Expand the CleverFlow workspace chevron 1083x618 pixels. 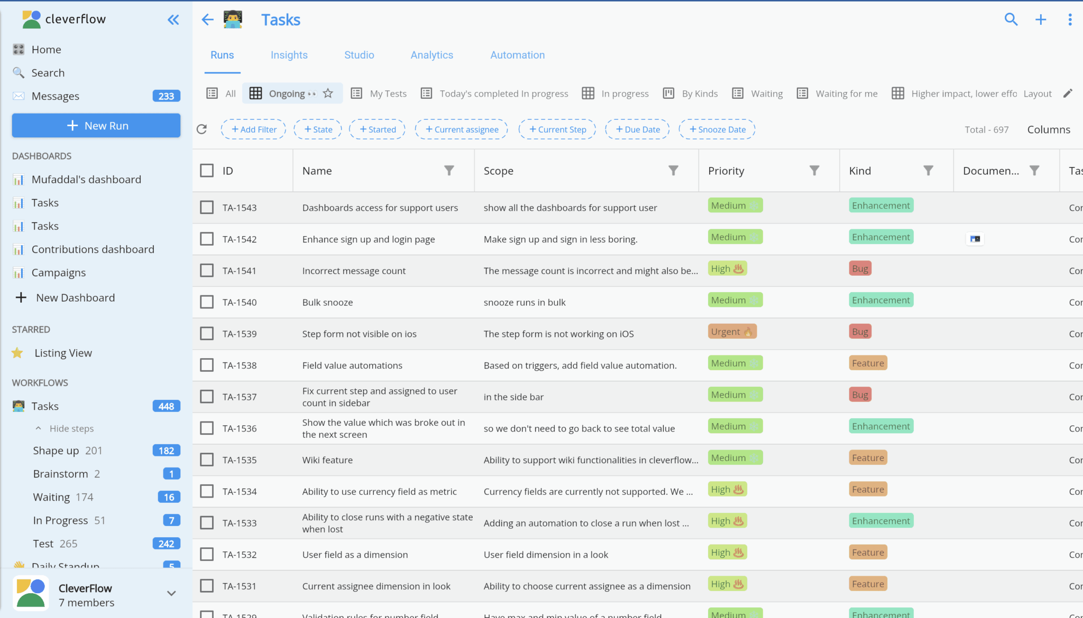click(171, 593)
